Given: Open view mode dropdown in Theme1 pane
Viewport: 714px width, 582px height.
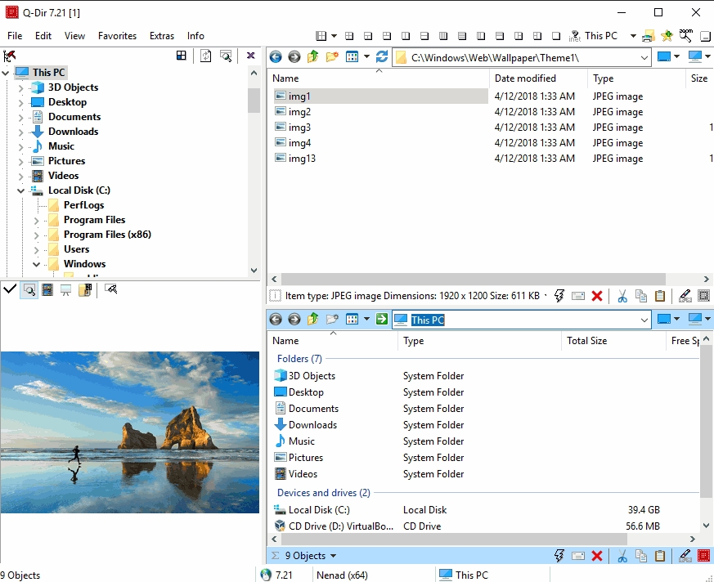Looking at the screenshot, I should pos(366,57).
